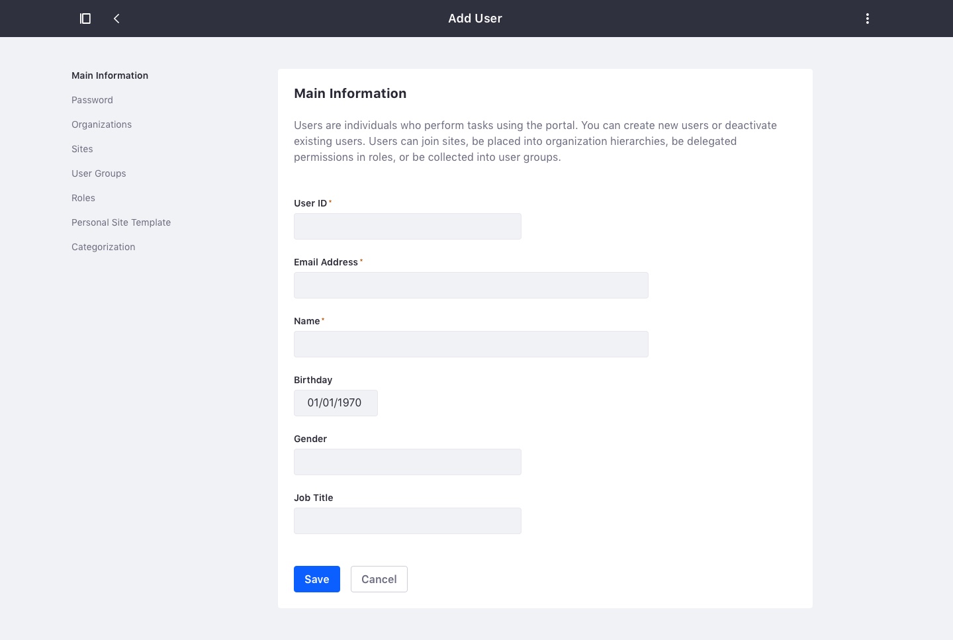The height and width of the screenshot is (640, 953).
Task: Click the User ID input field
Action: (407, 226)
